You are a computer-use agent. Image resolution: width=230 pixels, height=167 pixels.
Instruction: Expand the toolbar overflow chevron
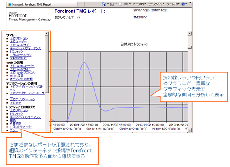pyautogui.click(x=190, y=3)
